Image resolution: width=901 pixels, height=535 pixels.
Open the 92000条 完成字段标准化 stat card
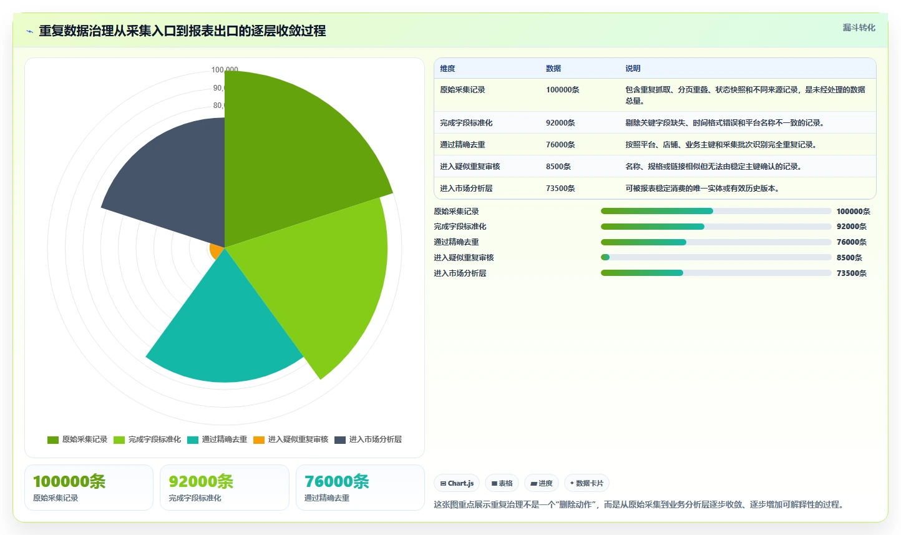(225, 488)
